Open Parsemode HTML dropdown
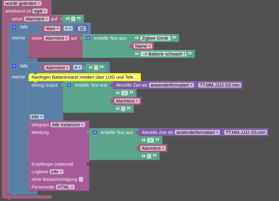The width and height of the screenshot is (279, 201). 65,187
